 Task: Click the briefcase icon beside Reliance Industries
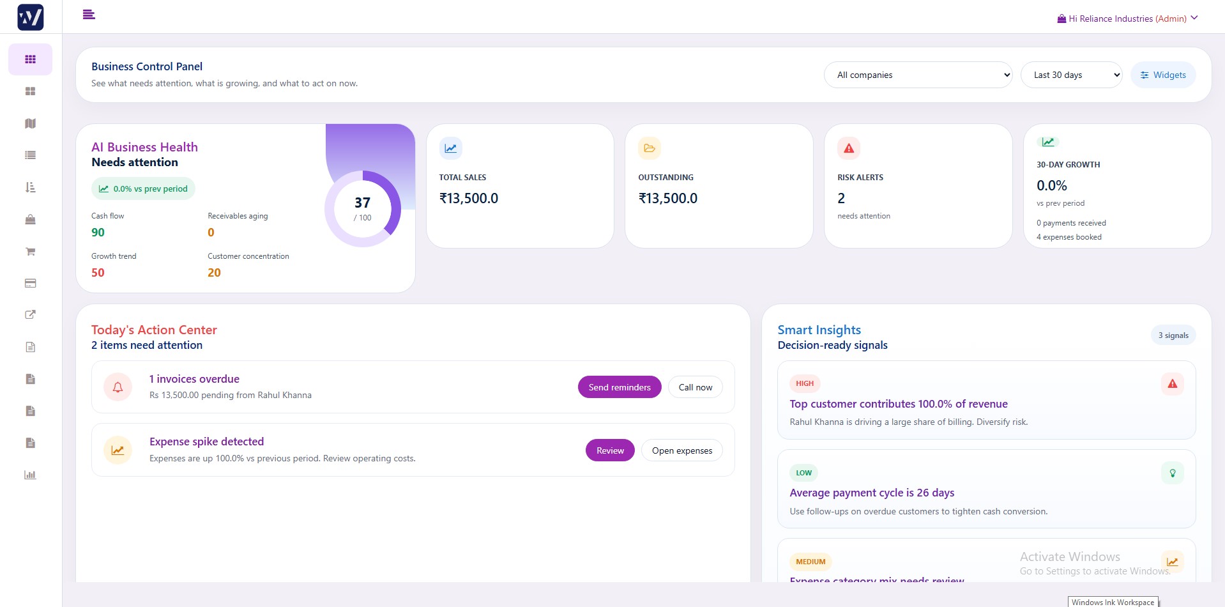coord(1061,19)
